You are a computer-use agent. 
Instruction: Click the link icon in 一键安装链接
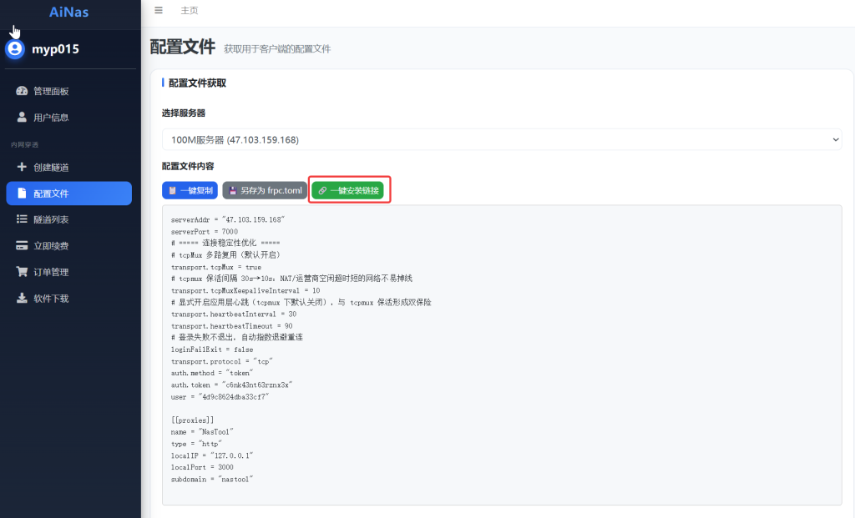(x=322, y=191)
